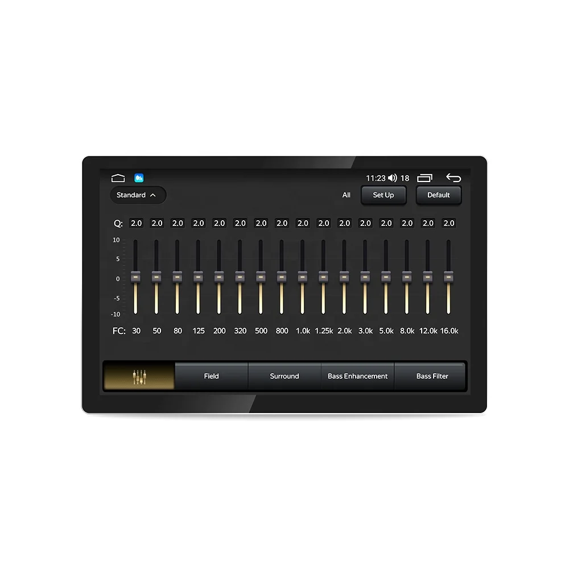Image resolution: width=569 pixels, height=569 pixels.
Task: Click the 2.0k band slider handle
Action: (x=344, y=277)
